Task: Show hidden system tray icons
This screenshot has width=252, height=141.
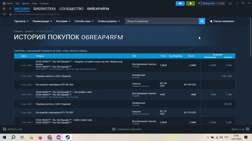Action: tap(208, 137)
